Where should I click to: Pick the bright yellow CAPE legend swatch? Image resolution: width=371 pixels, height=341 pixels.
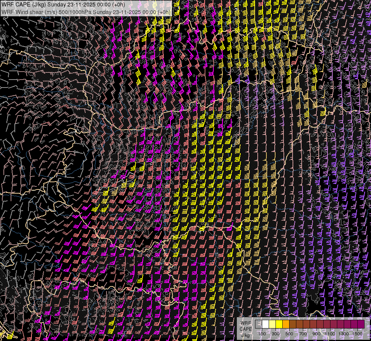pyautogui.click(x=279, y=324)
